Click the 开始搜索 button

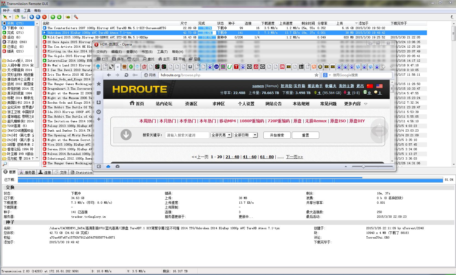coord(277,135)
